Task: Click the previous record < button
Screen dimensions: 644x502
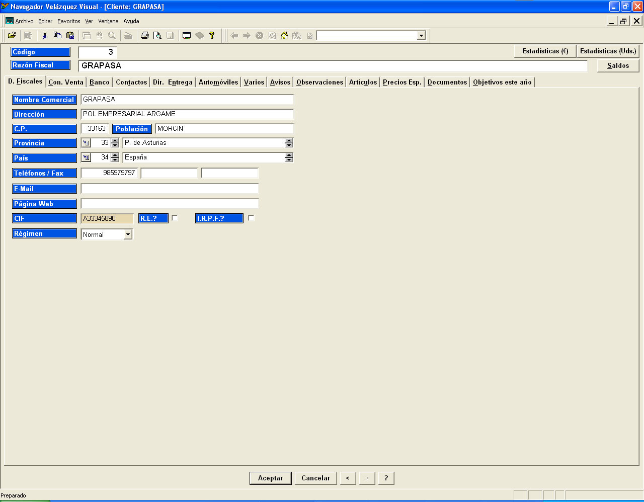Action: pos(348,478)
